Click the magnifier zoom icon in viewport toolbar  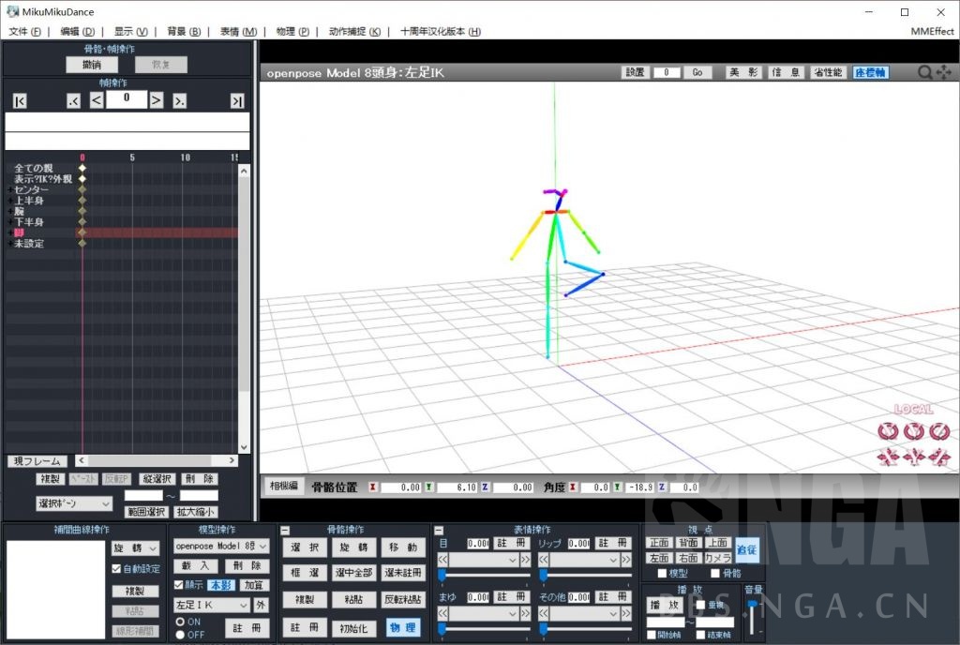[x=924, y=72]
